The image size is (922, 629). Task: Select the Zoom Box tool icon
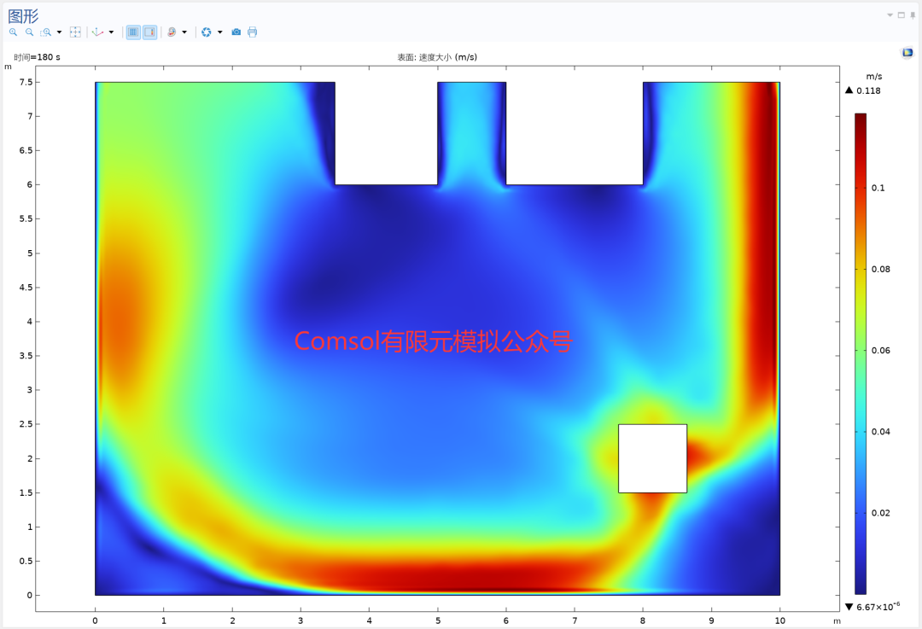coord(45,32)
